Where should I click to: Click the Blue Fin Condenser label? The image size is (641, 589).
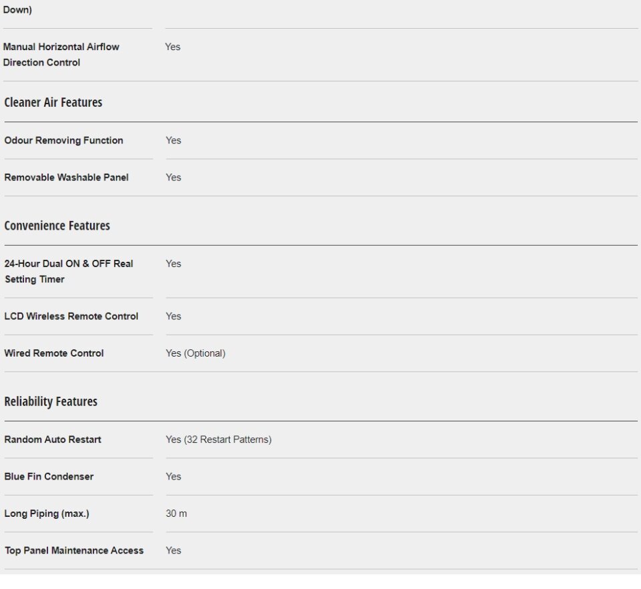pos(49,477)
